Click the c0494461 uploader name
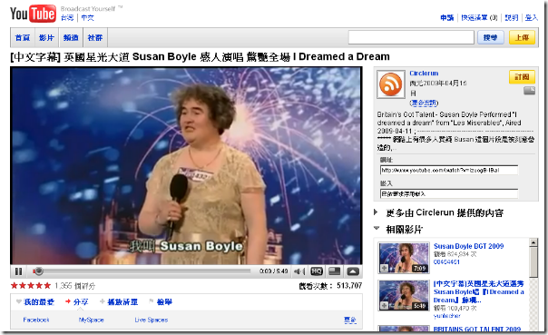 pos(446,261)
